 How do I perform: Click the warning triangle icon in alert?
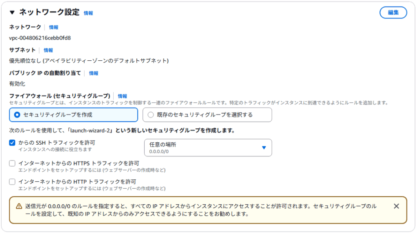[19, 206]
